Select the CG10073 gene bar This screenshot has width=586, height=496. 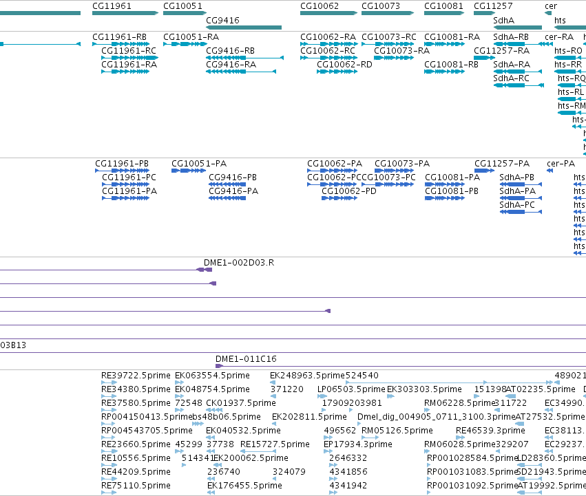[x=388, y=13]
